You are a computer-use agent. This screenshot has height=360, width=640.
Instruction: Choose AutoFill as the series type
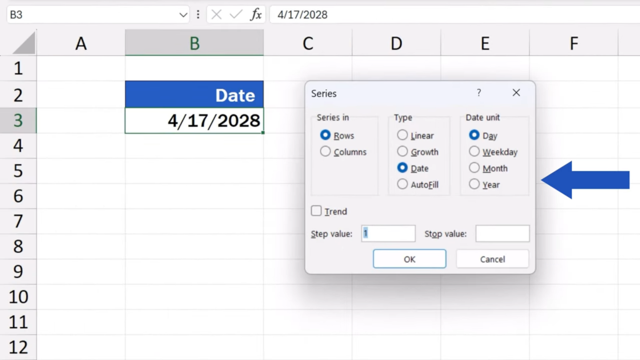402,184
